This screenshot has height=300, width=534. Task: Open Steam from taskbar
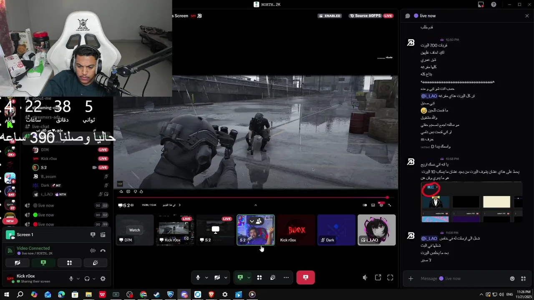(157, 295)
